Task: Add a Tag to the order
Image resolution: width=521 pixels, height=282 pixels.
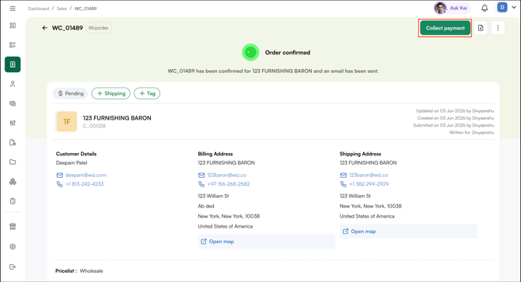Action: pos(147,93)
